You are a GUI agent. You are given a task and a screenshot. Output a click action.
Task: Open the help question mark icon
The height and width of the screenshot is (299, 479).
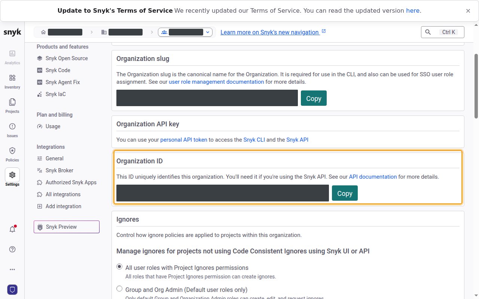(x=12, y=249)
